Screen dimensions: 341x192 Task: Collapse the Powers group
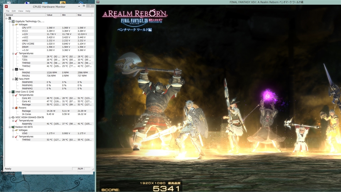coord(13,108)
